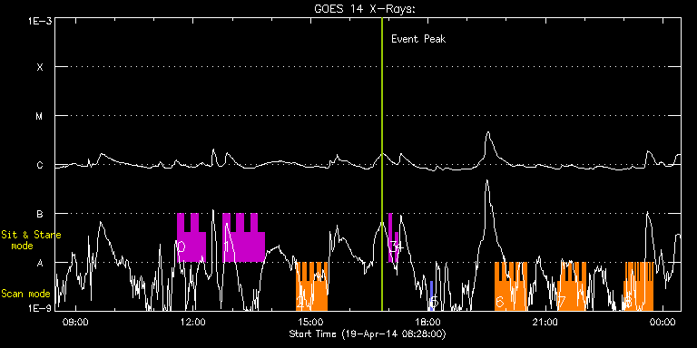
Task: Click the '1E-9' y-axis label
Action: pyautogui.click(x=41, y=308)
